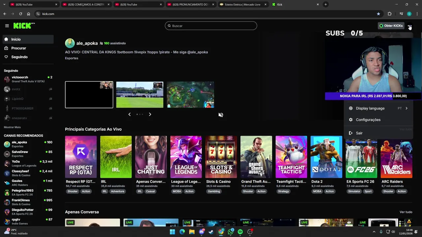Screen dimensions: 422x237
Task: Click the kick.com address bar
Action: pyautogui.click(x=208, y=14)
